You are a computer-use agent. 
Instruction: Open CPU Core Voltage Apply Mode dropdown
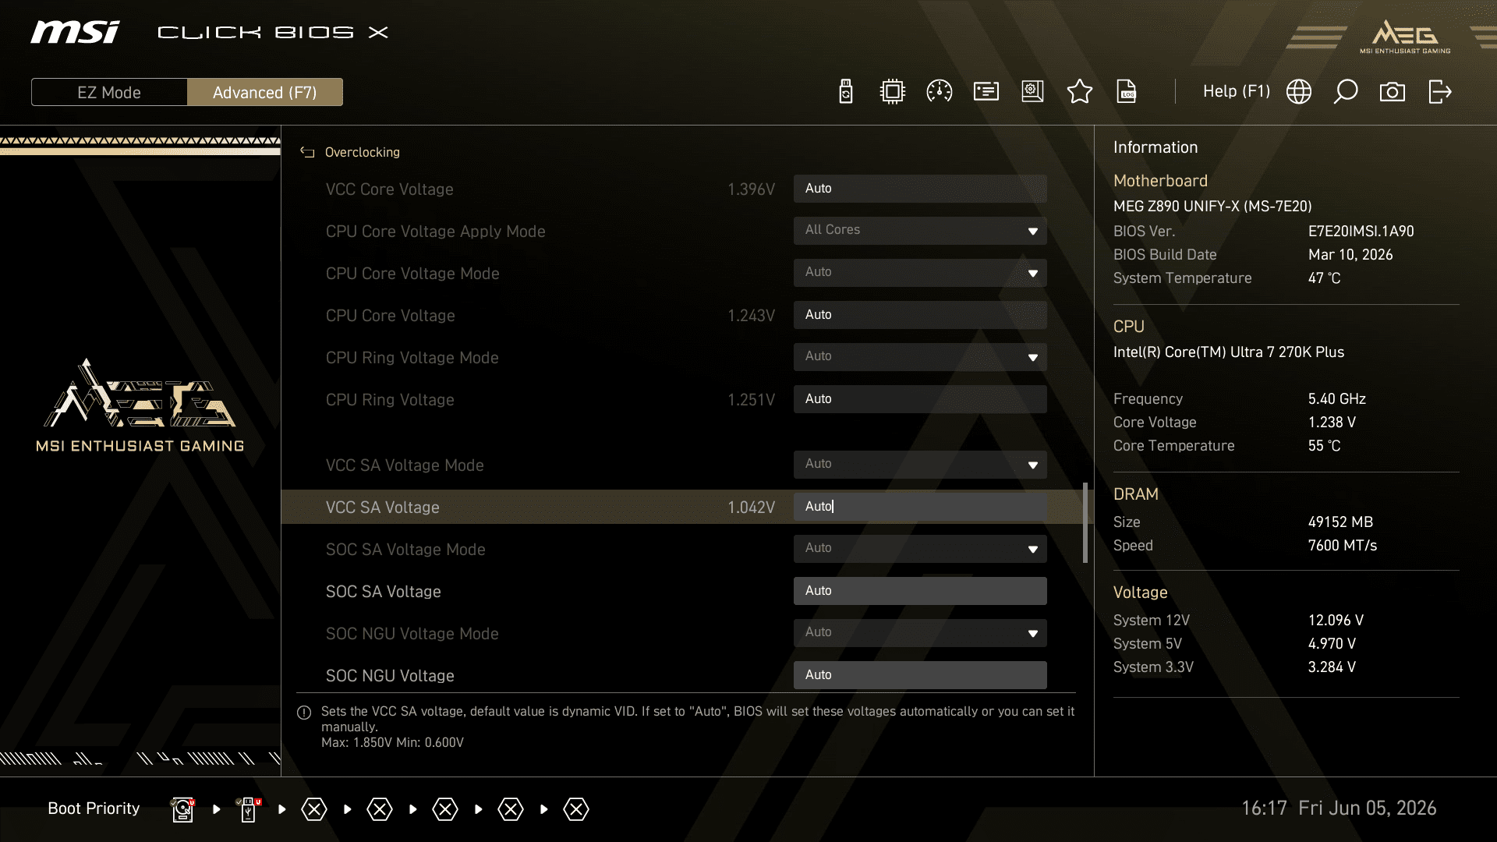[920, 231]
